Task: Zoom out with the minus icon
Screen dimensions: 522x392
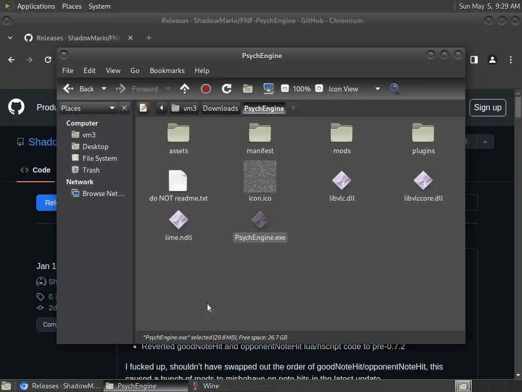Action: pyautogui.click(x=285, y=88)
